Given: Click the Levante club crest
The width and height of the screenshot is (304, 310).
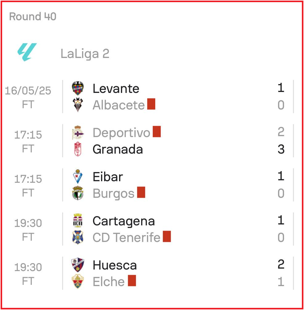Looking at the screenshot, I should coord(78,88).
